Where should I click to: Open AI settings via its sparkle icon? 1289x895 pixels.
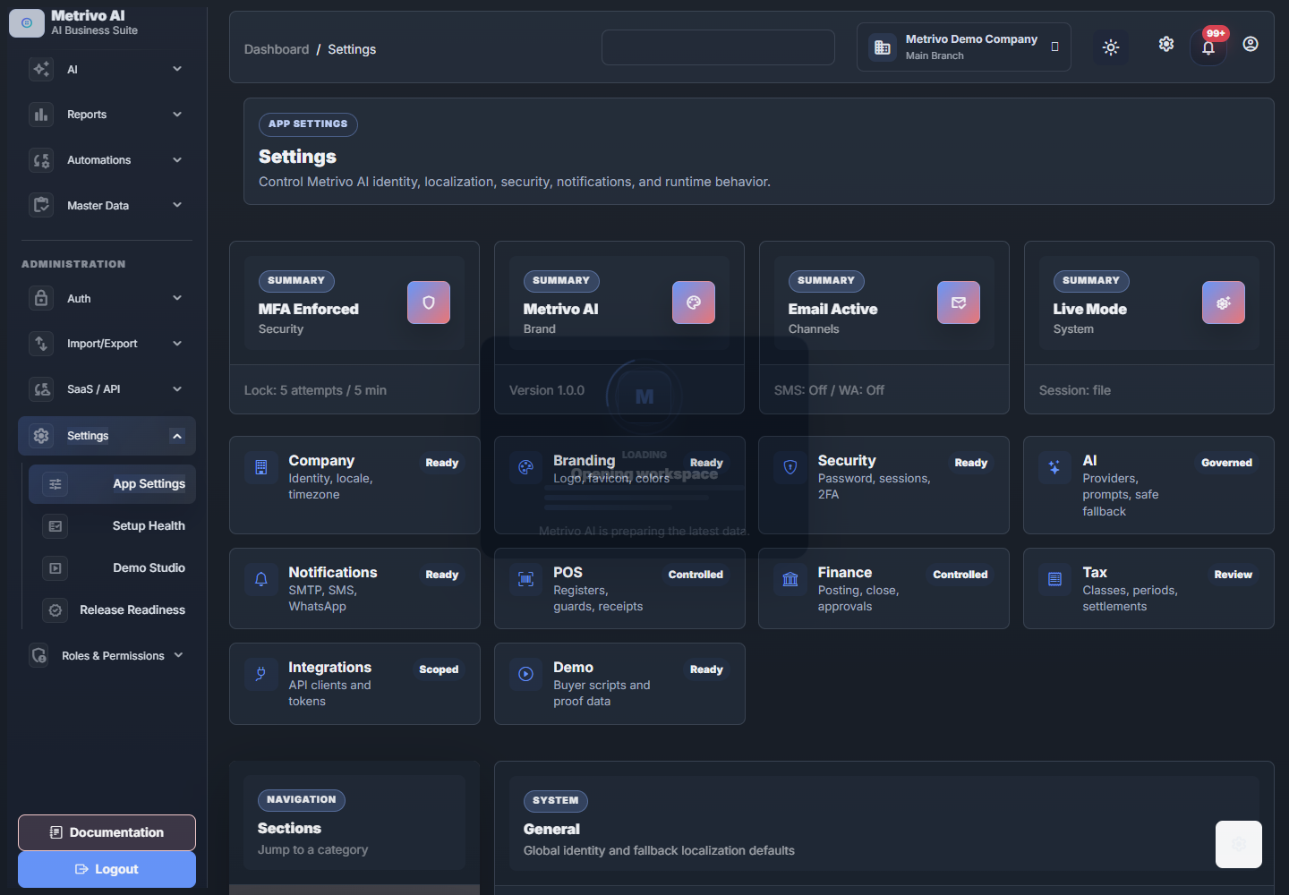coord(1054,467)
